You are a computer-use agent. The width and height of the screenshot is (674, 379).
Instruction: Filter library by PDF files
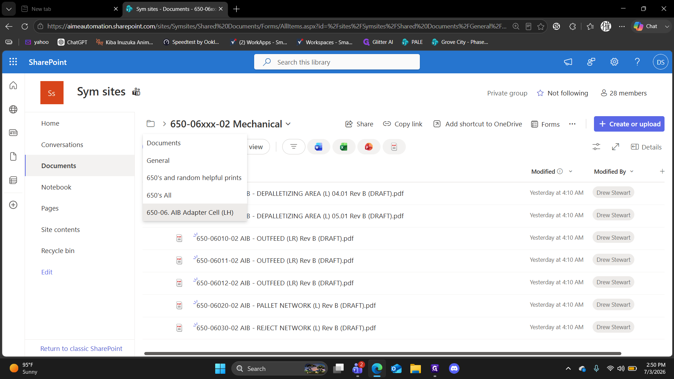[394, 147]
